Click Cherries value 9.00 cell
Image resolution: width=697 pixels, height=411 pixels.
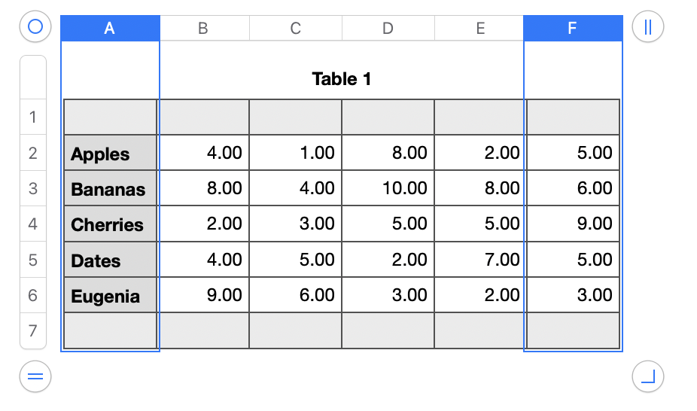(x=574, y=224)
